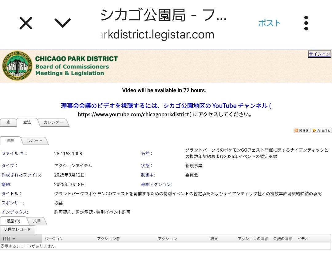Switch to the レポート tab

(x=35, y=141)
